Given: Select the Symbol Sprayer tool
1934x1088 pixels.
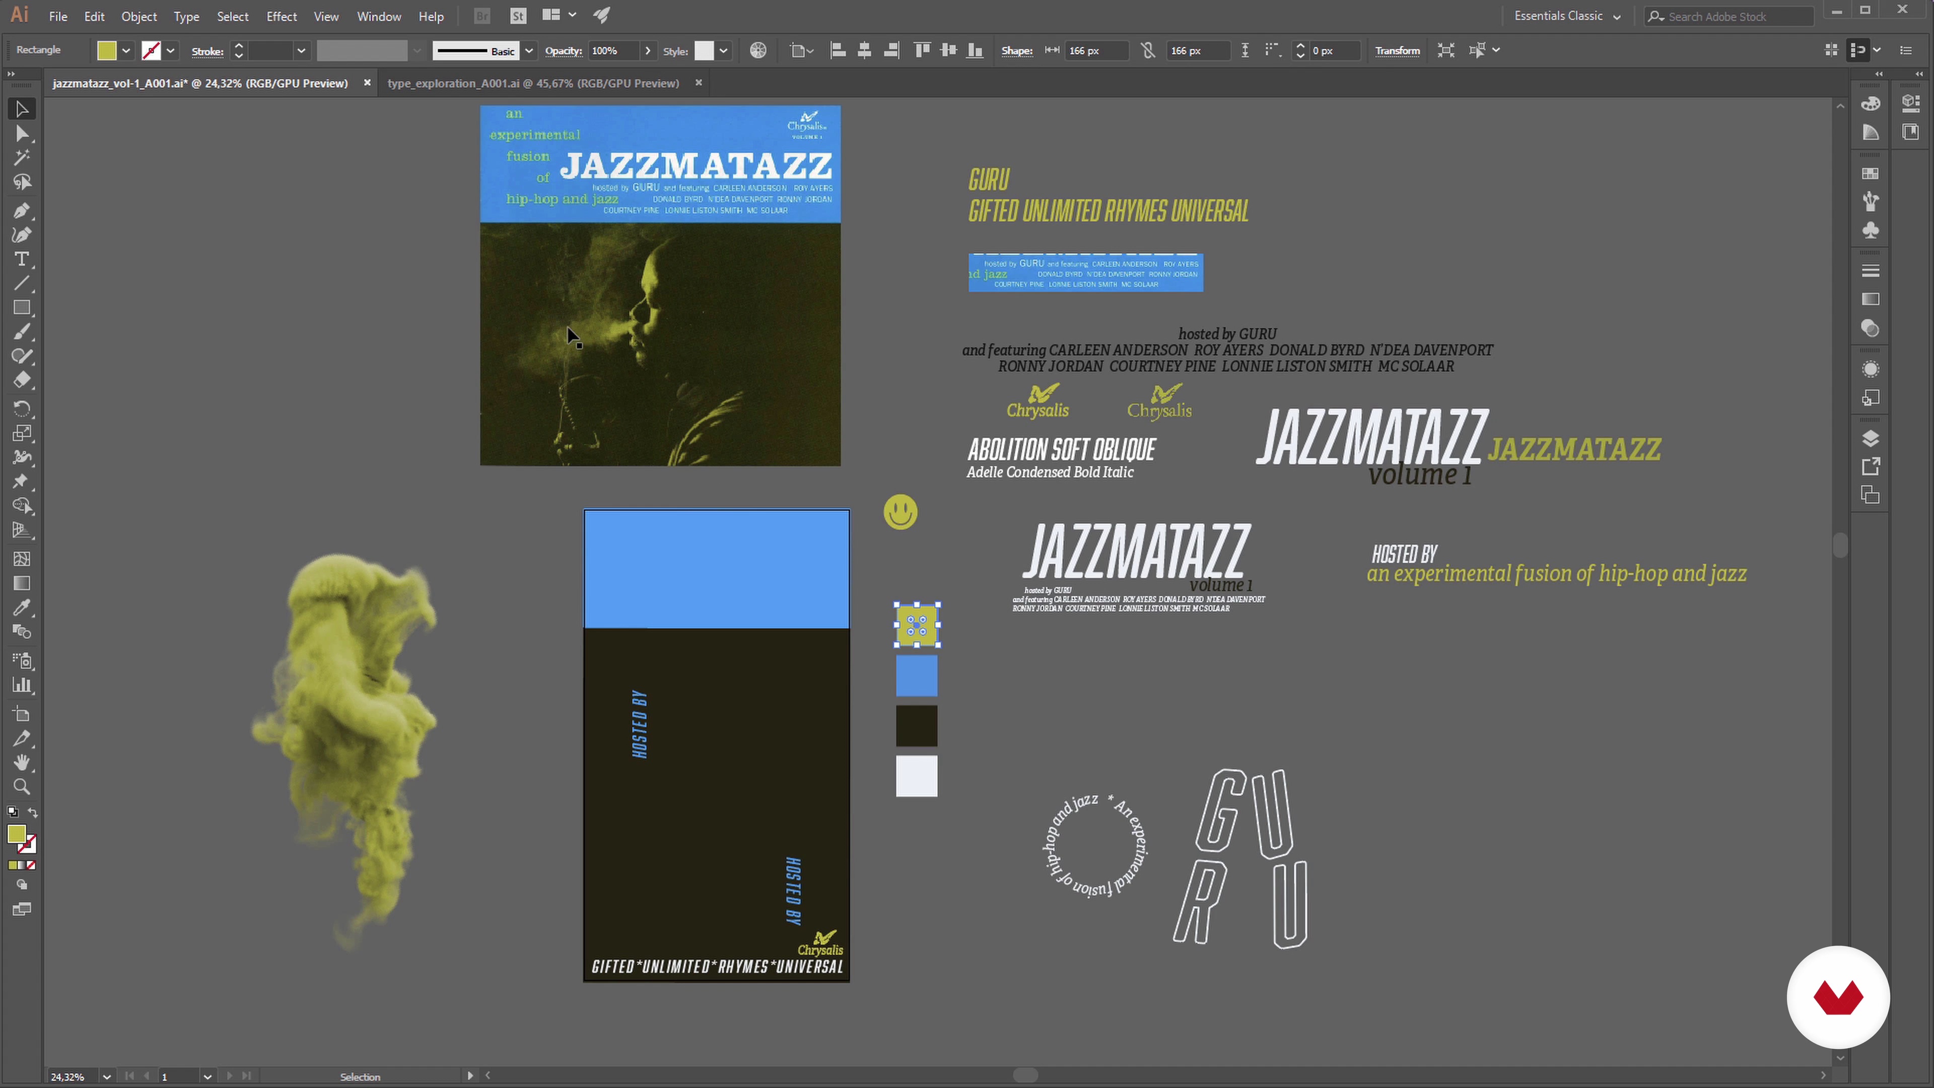Looking at the screenshot, I should (x=22, y=661).
